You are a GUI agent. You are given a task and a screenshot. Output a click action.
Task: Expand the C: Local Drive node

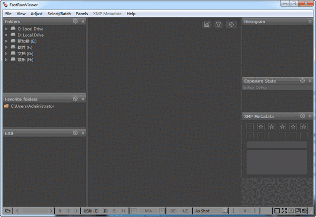tap(6, 29)
